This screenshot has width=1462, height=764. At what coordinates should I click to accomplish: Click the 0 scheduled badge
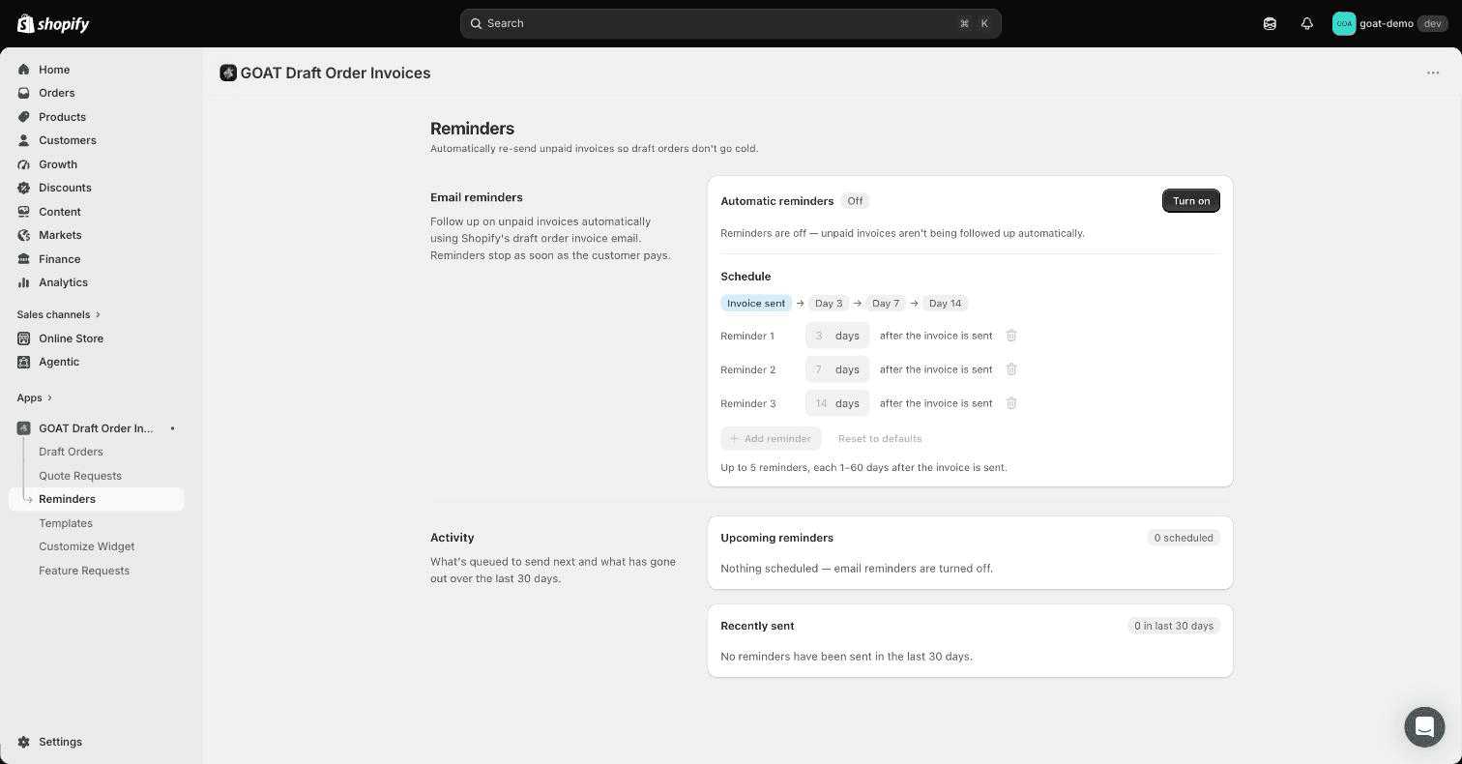(1184, 538)
